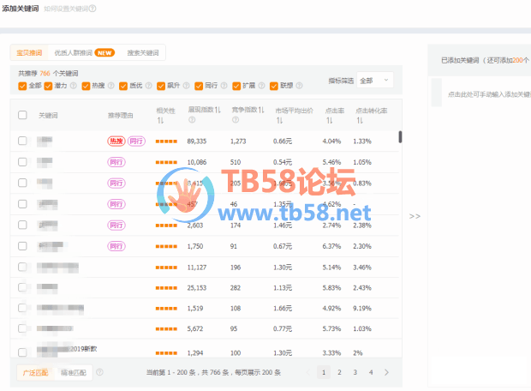The image size is (531, 391).
Task: Click the 6.37% click rate cell
Action: pos(331,246)
